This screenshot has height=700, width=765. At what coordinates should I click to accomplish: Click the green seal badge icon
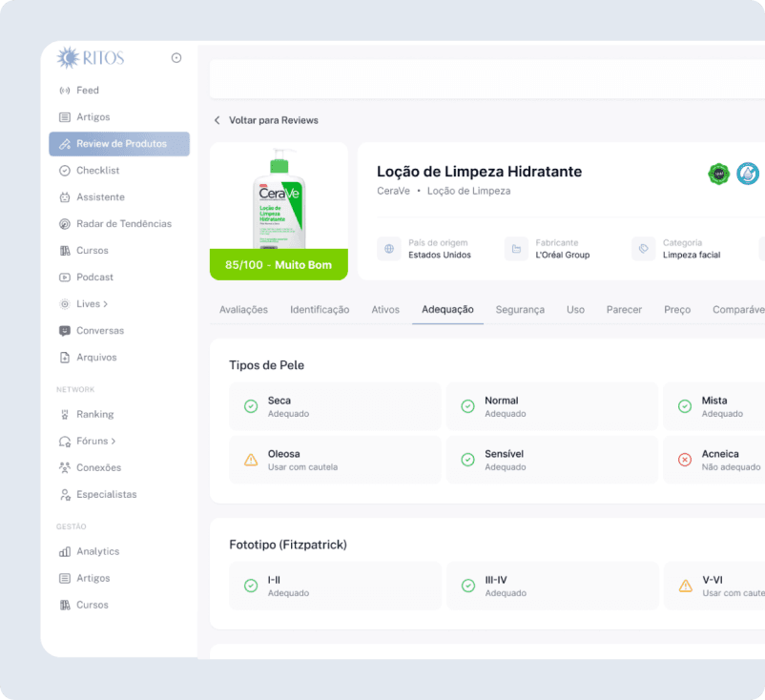[718, 174]
